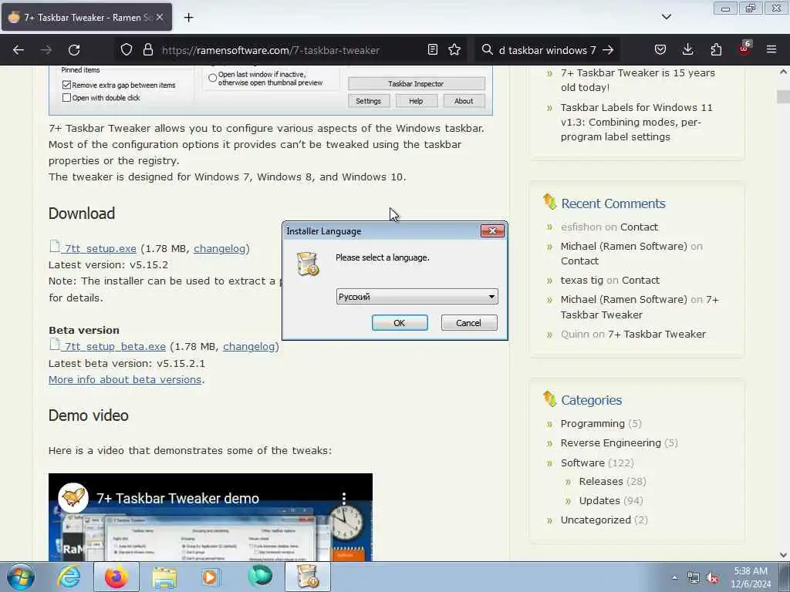Click the Settings button in screenshot
790x592 pixels.
368,101
